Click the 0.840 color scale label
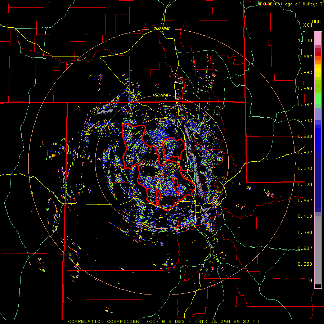The image size is (324, 324). tap(305, 89)
